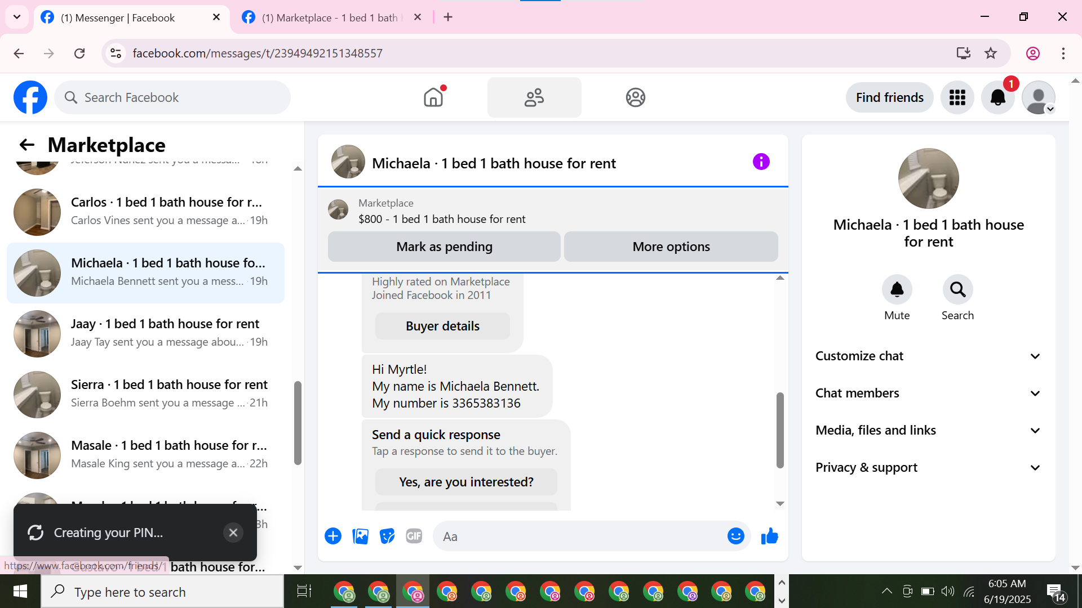Click the address bar URL

pyautogui.click(x=258, y=53)
